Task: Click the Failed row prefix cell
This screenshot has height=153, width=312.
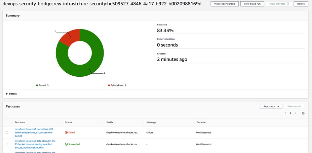Action: (x=123, y=133)
